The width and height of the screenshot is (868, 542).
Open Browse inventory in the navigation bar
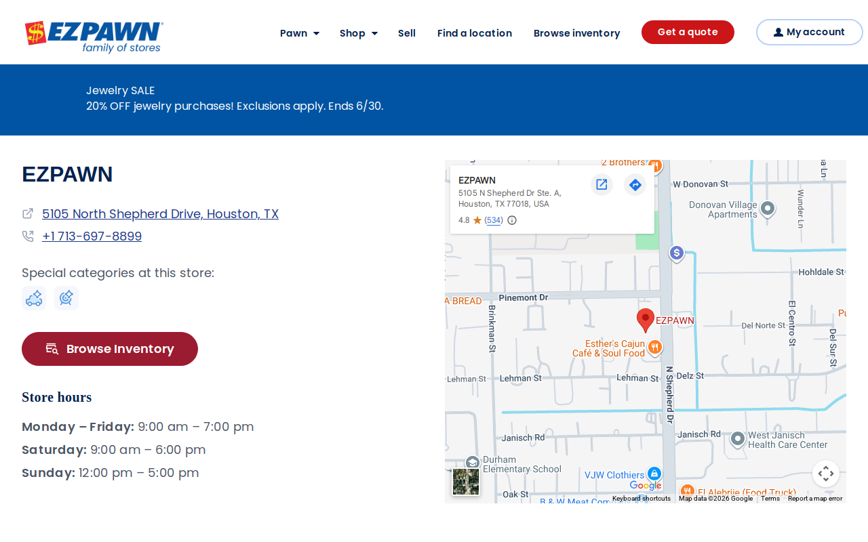(577, 33)
